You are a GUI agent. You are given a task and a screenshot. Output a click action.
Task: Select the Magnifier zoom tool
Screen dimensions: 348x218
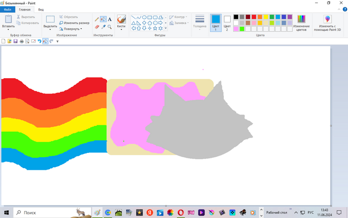point(109,27)
